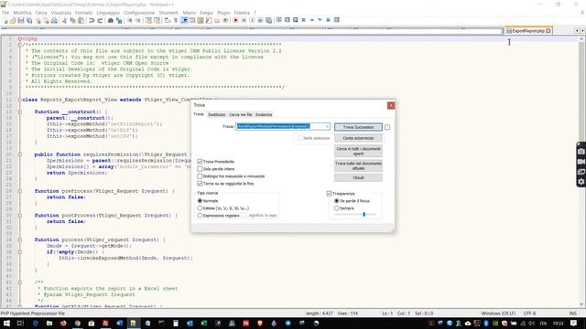586x329 pixels.
Task: Adjust the transparency slider handle
Action: click(x=364, y=214)
